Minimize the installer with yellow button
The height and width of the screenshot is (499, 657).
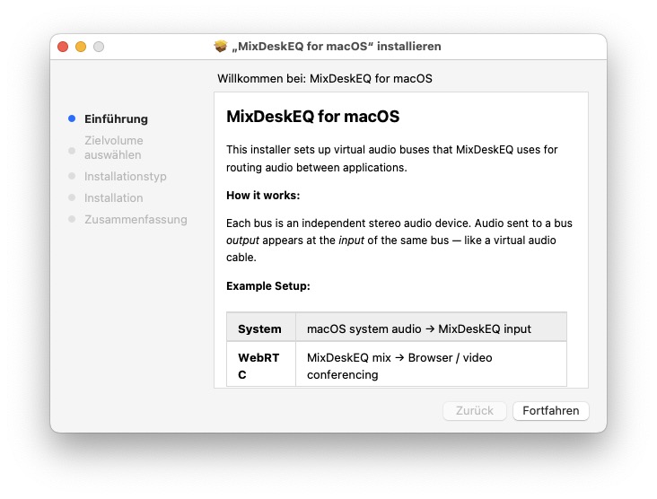coord(81,47)
